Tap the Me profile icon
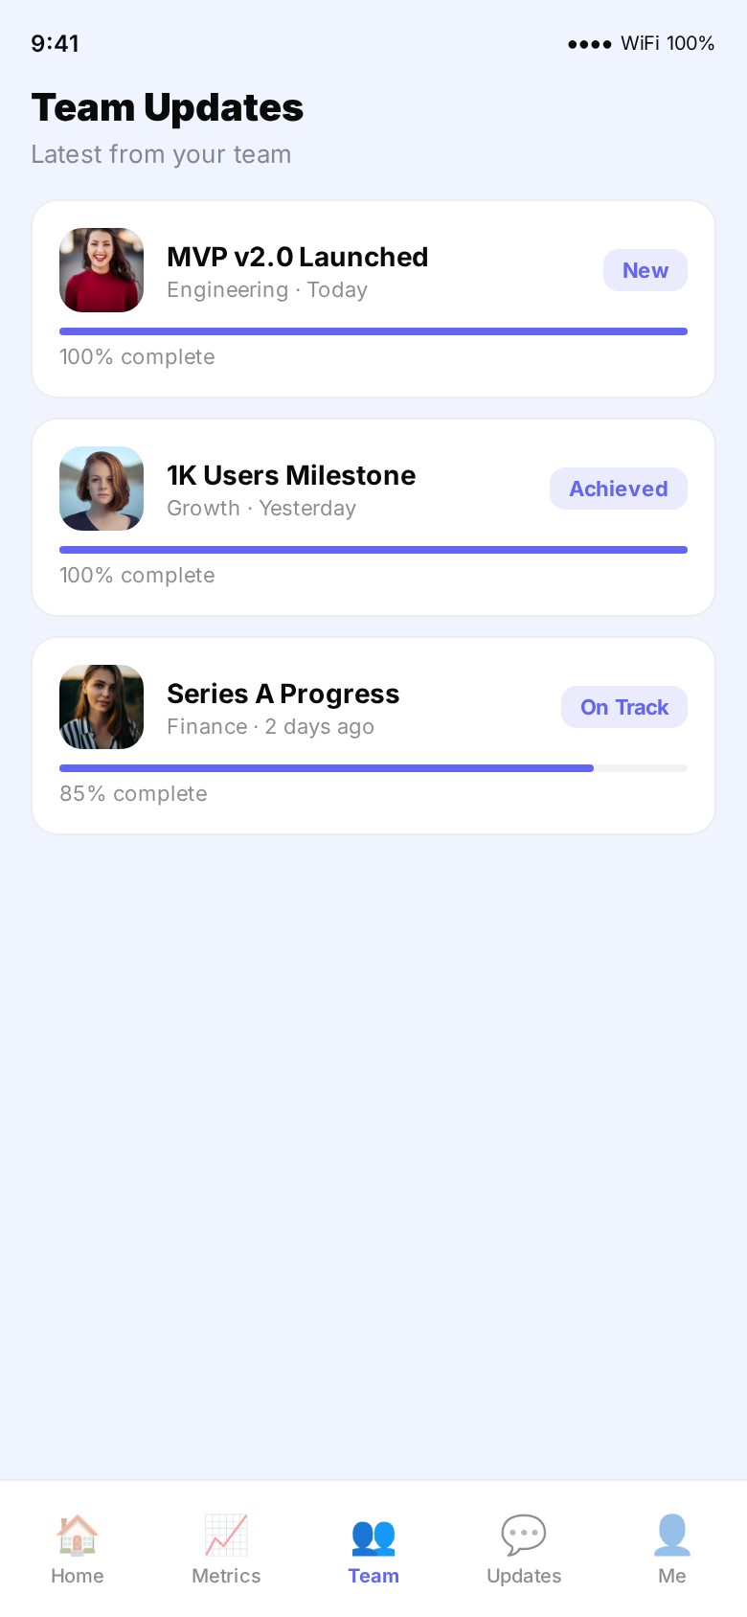 coord(672,1535)
